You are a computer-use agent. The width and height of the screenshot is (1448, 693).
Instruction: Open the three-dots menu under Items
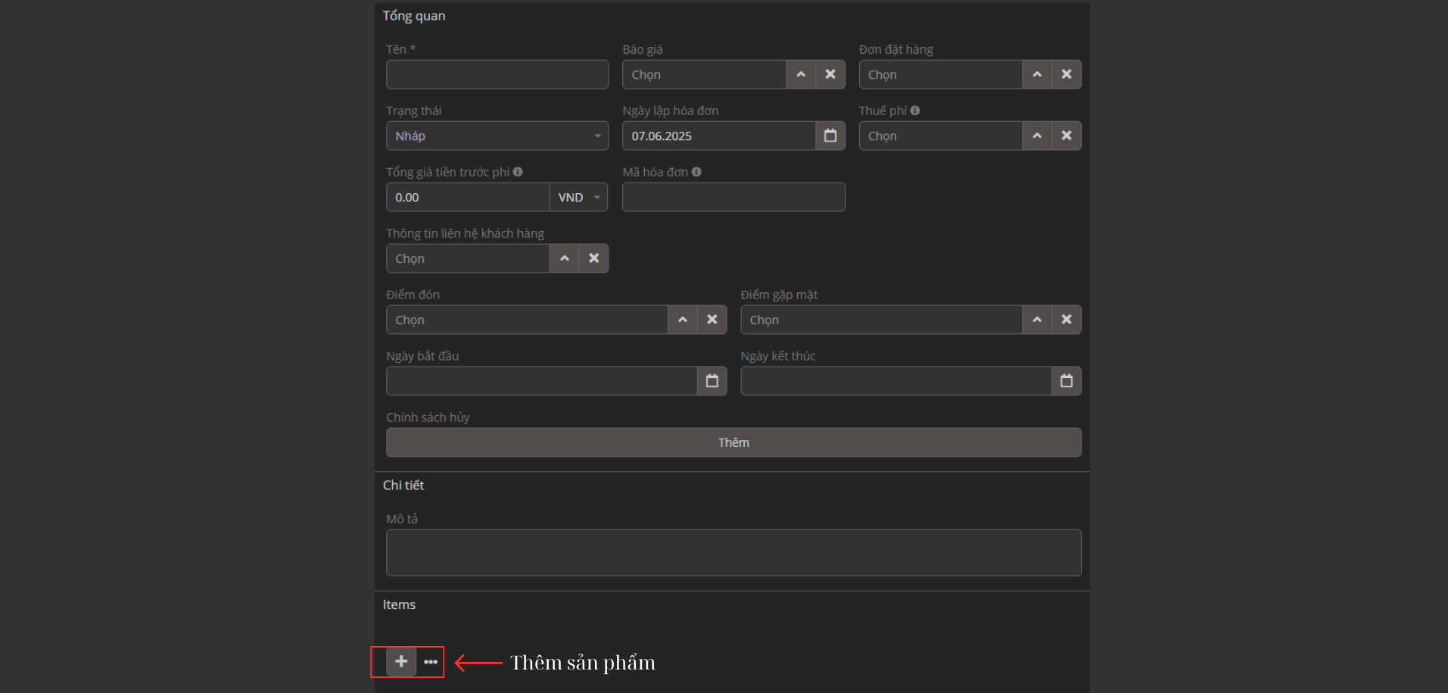click(x=431, y=662)
